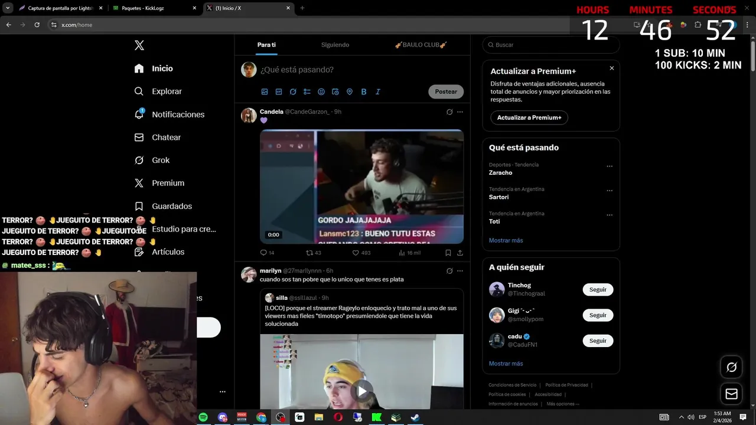
Task: Play the video in Candela's post
Action: pos(361,187)
